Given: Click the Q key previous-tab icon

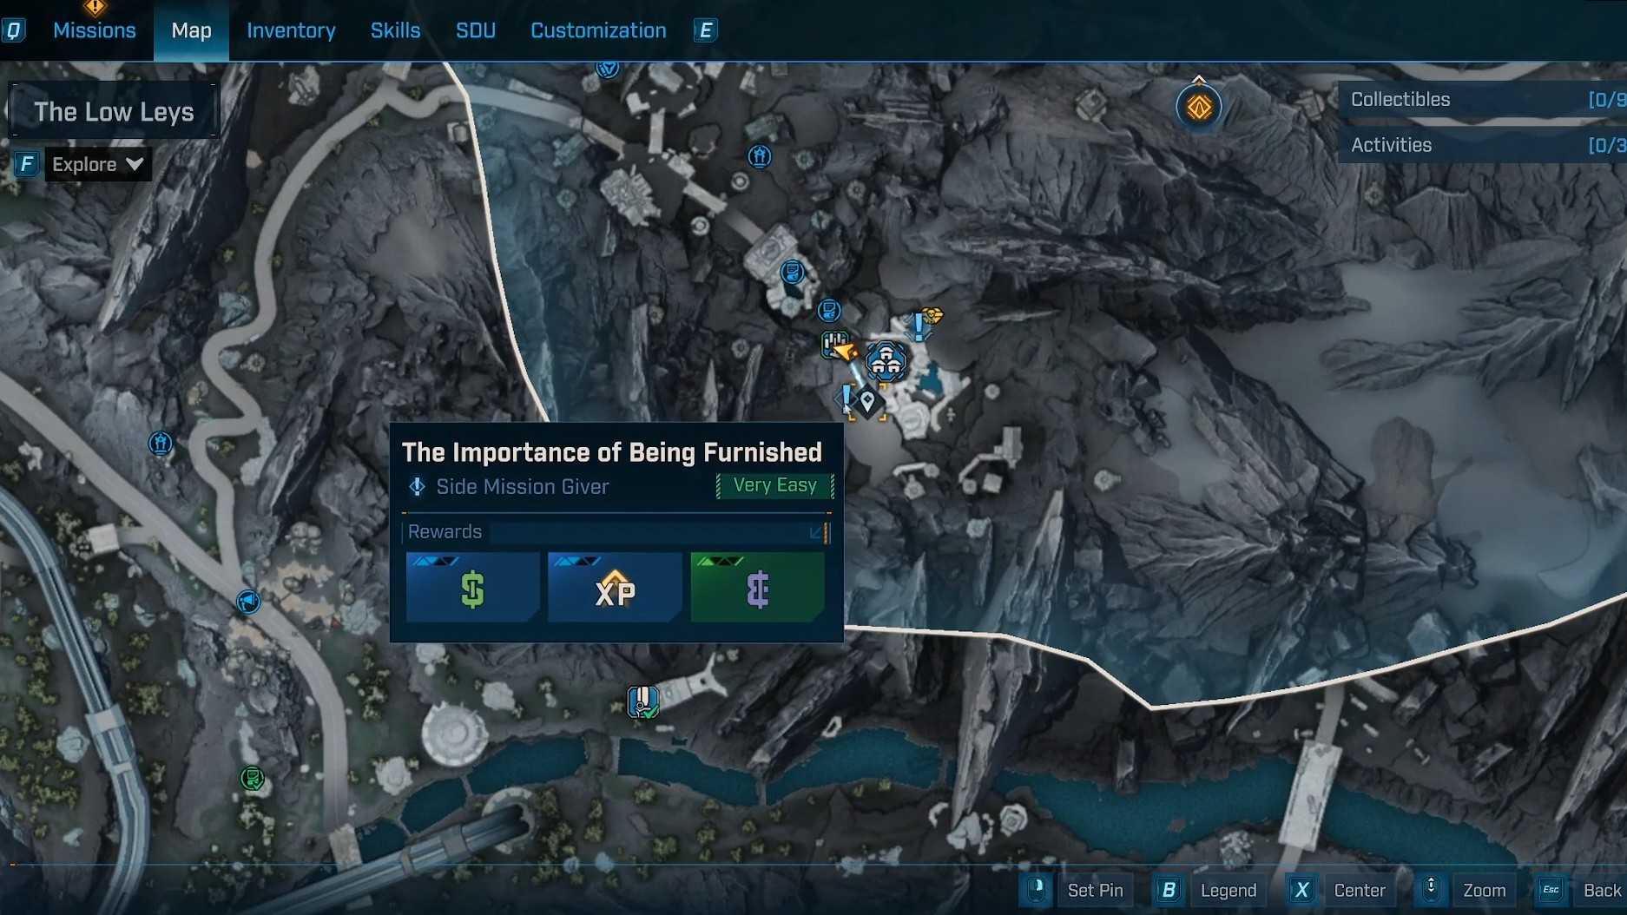Looking at the screenshot, I should coord(13,31).
